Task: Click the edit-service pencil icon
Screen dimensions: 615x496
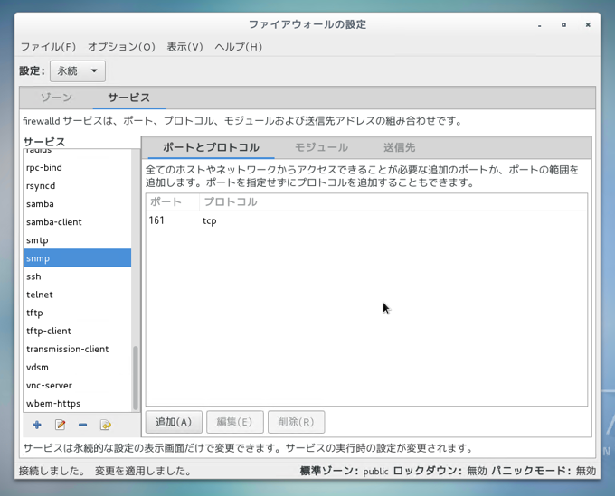Action: (60, 425)
